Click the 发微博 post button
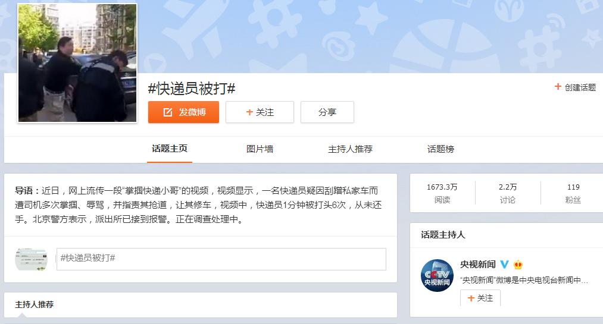603x324 pixels. 183,112
